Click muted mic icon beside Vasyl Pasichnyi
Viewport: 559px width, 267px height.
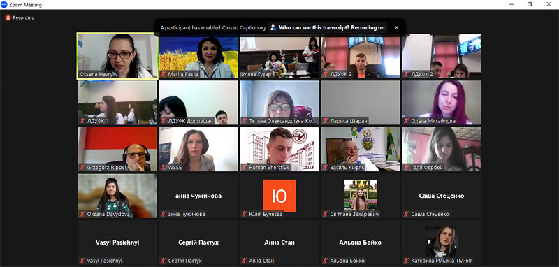pyautogui.click(x=82, y=261)
